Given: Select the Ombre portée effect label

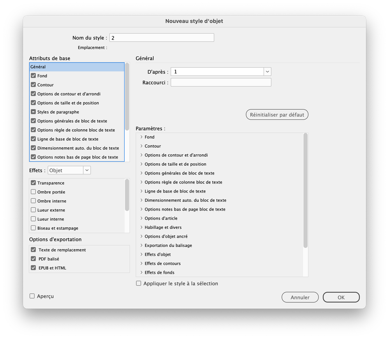Looking at the screenshot, I should point(51,192).
